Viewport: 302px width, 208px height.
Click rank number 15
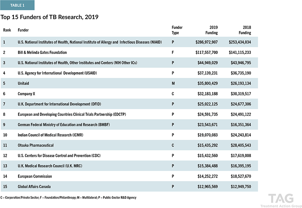(5, 187)
